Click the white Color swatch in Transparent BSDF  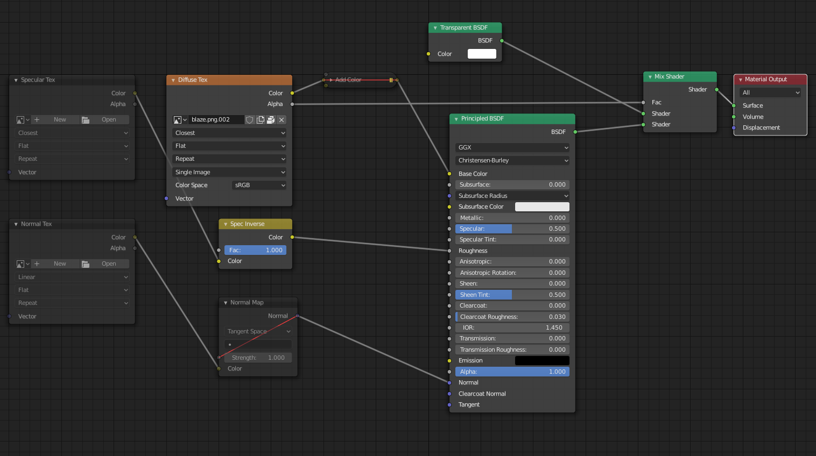[481, 54]
